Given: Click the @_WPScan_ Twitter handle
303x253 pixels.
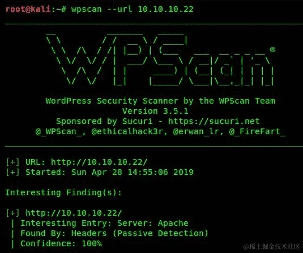Looking at the screenshot, I should 60,131.
